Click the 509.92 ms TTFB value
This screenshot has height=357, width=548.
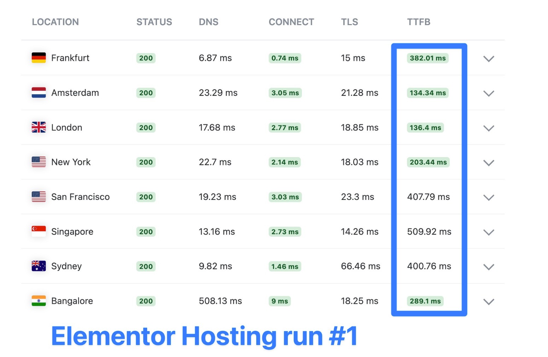coord(429,231)
